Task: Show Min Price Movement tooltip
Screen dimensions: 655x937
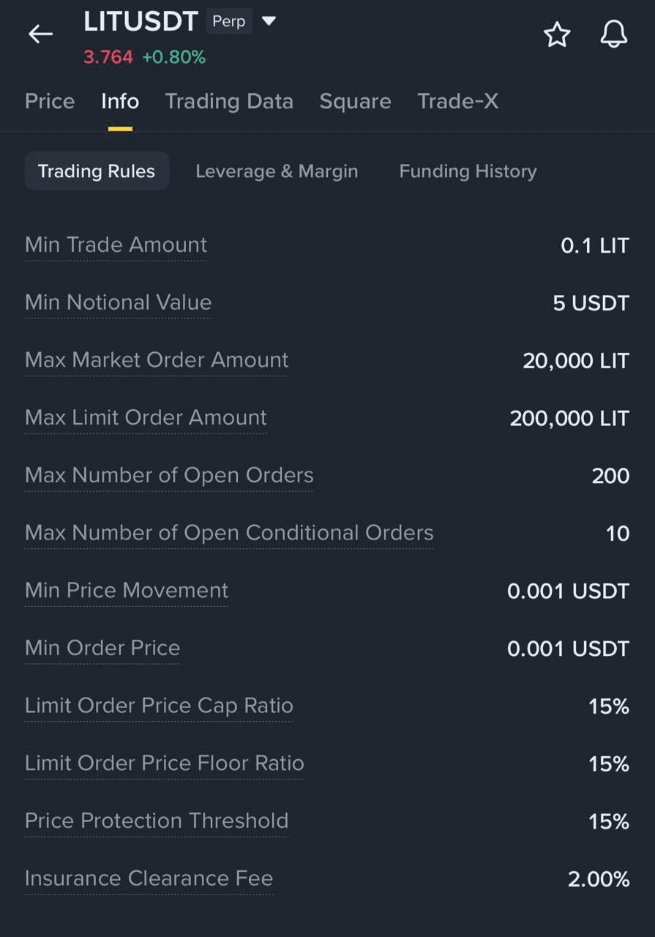Action: pyautogui.click(x=127, y=590)
